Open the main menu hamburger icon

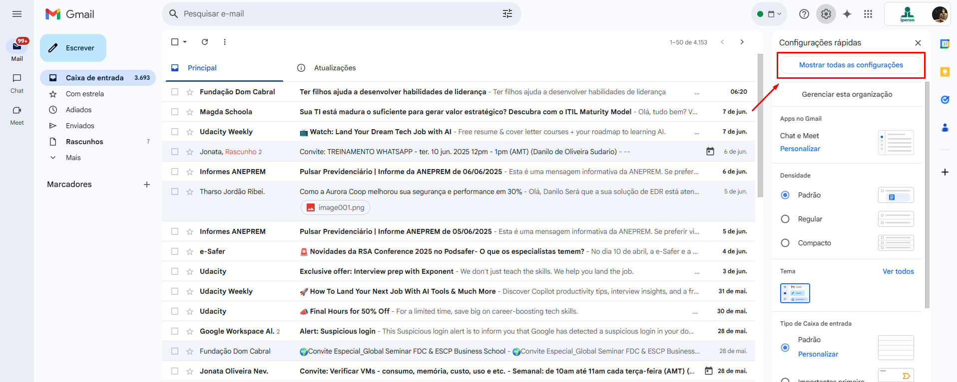[17, 14]
